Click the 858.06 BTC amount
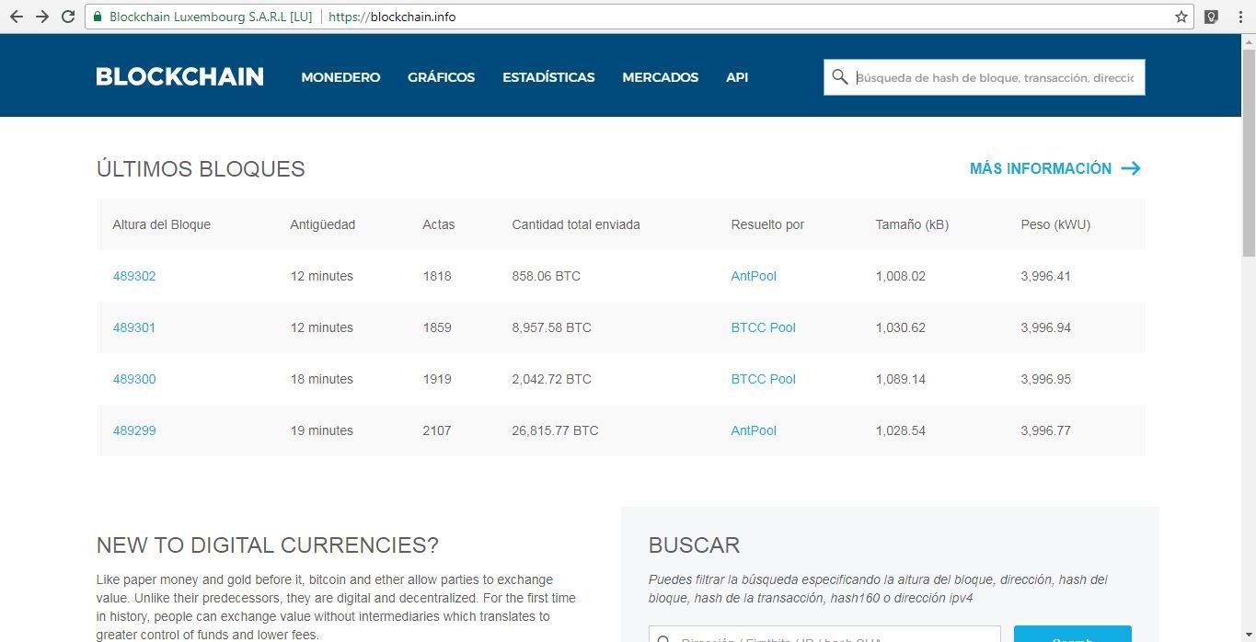1256x642 pixels. pyautogui.click(x=547, y=276)
